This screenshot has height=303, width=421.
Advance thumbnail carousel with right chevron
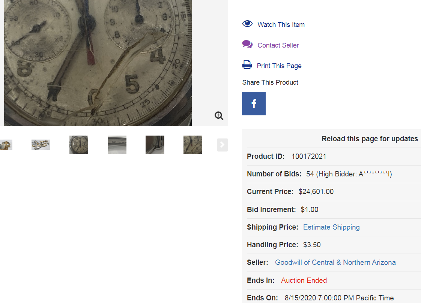click(x=222, y=145)
